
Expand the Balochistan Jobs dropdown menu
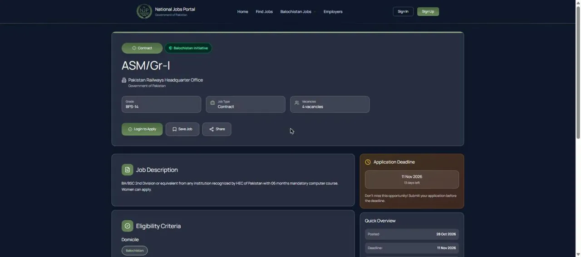(298, 12)
